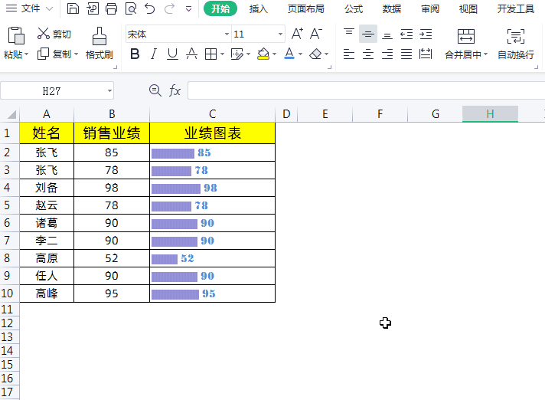The width and height of the screenshot is (545, 400).
Task: Redo the last undone action
Action: pyautogui.click(x=169, y=8)
